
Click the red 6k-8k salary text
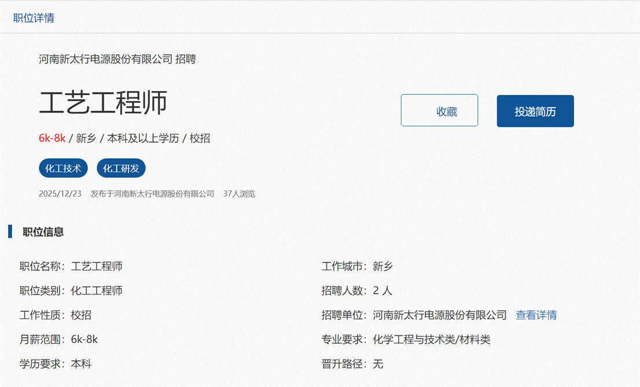tap(52, 138)
